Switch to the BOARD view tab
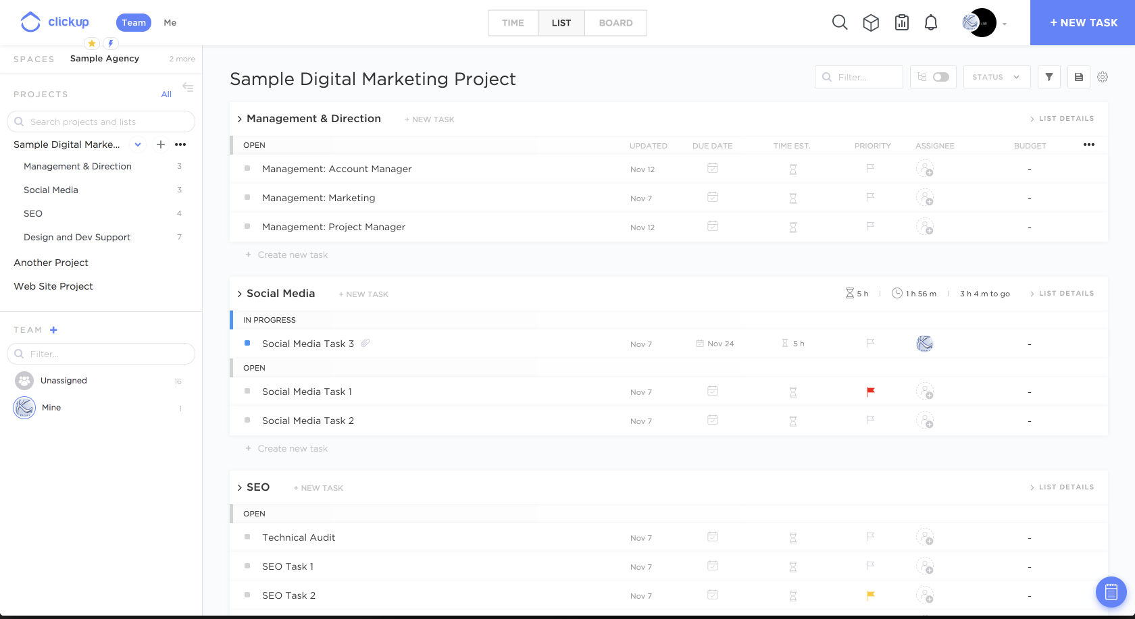Viewport: 1135px width, 619px height. 615,23
